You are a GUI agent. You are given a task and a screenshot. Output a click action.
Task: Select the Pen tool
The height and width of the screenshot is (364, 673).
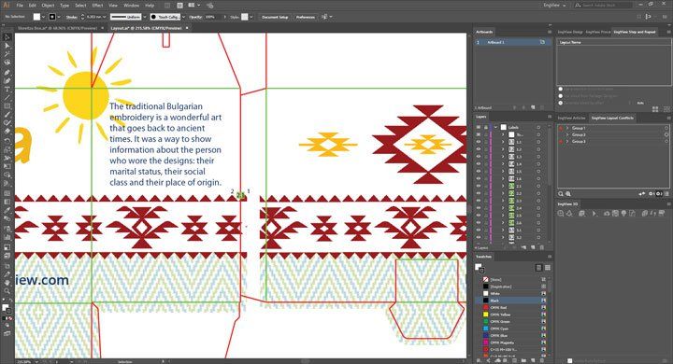(7, 72)
